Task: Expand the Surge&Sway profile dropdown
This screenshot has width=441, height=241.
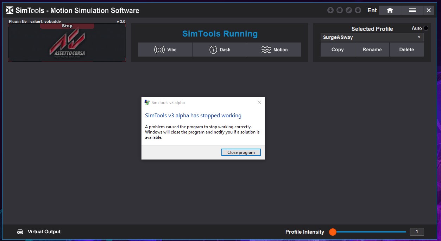Action: (372, 37)
